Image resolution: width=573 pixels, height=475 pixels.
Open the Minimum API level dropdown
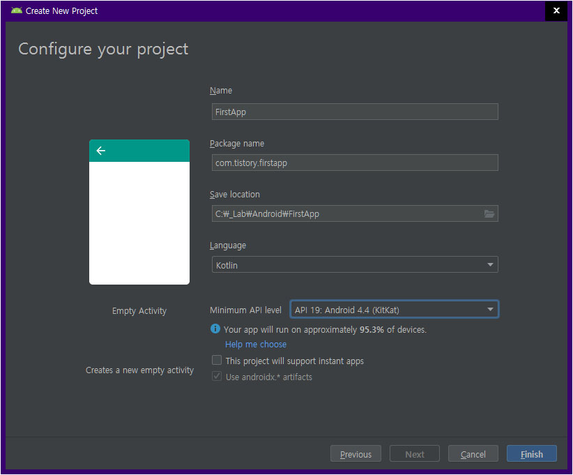coord(394,310)
